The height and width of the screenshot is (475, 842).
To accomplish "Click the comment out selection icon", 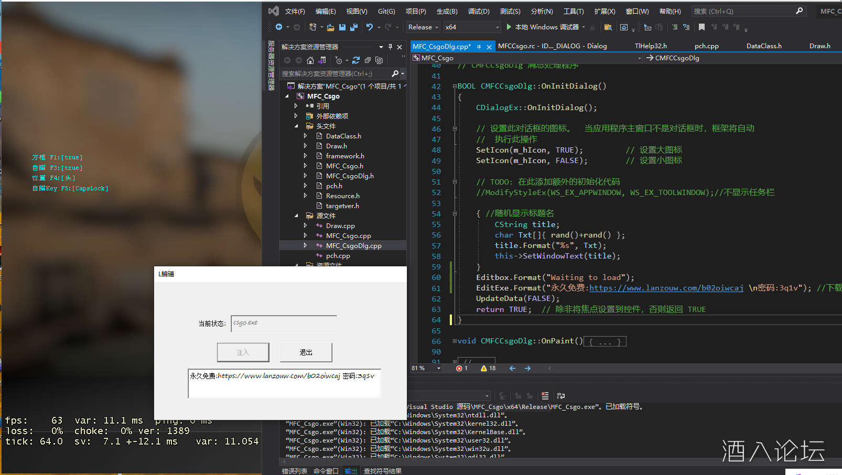I will click(x=675, y=27).
